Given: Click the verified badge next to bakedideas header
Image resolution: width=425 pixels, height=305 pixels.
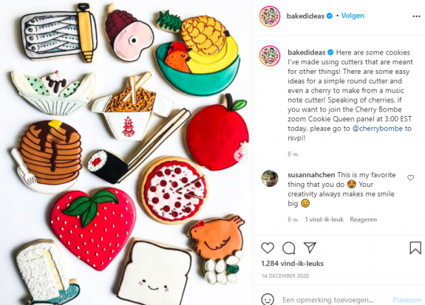Looking at the screenshot, I should (x=330, y=16).
